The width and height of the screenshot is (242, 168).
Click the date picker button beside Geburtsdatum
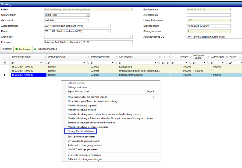tap(88, 15)
